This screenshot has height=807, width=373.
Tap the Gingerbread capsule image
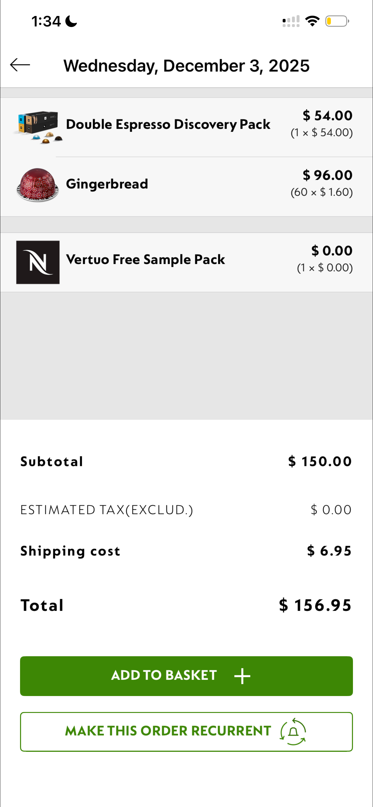pyautogui.click(x=37, y=185)
